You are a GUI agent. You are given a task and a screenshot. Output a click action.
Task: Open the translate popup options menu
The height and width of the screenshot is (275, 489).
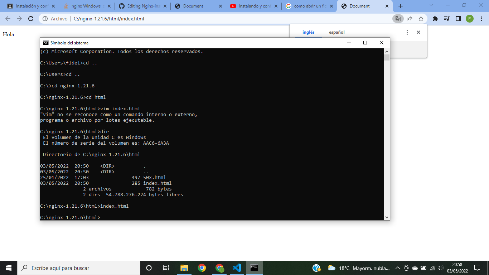coord(407,32)
